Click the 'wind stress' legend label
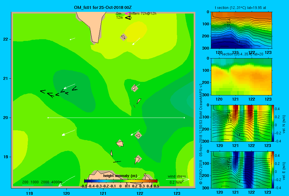This screenshot has height=196, width=289. click(177, 176)
